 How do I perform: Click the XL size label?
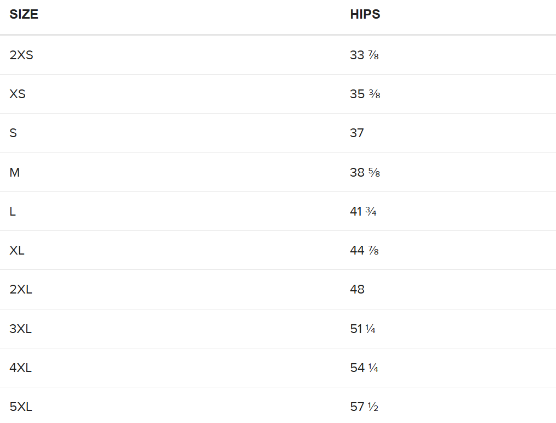coord(18,250)
